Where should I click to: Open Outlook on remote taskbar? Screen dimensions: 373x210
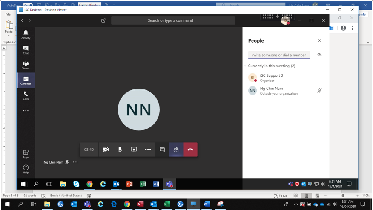click(116, 184)
